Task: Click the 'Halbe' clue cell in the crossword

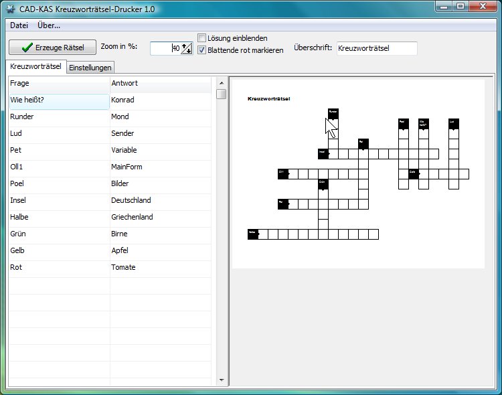Action: tap(253, 234)
